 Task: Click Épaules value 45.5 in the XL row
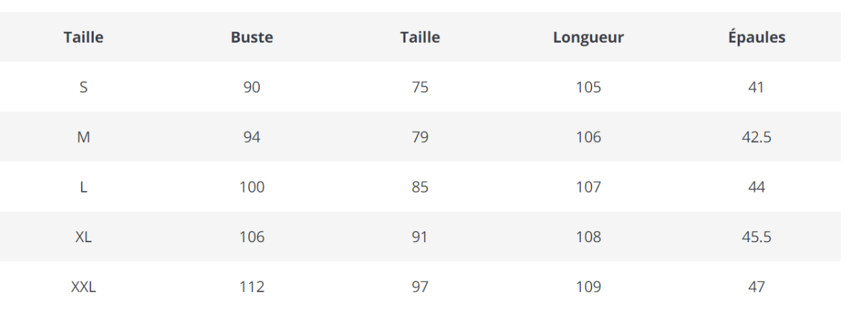756,237
